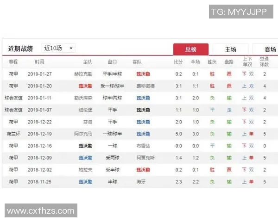This screenshot has height=222, width=278.
Task: Open home team 赫拉克勒
Action: tap(83, 74)
